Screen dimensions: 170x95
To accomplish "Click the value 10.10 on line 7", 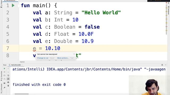I will 53,48.
